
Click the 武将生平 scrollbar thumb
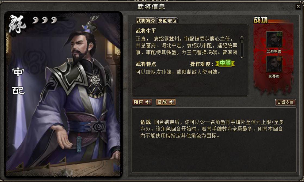pos(242,41)
